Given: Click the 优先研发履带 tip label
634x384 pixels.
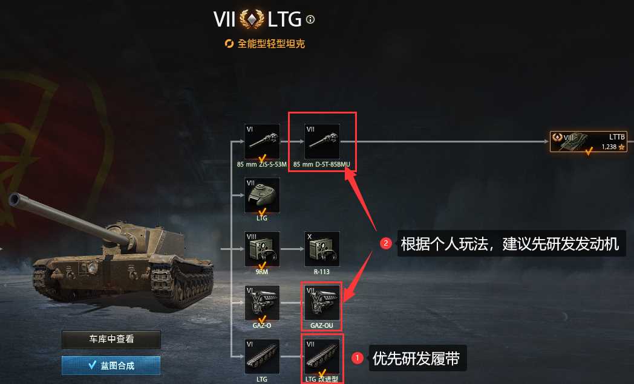Looking at the screenshot, I should (x=416, y=358).
